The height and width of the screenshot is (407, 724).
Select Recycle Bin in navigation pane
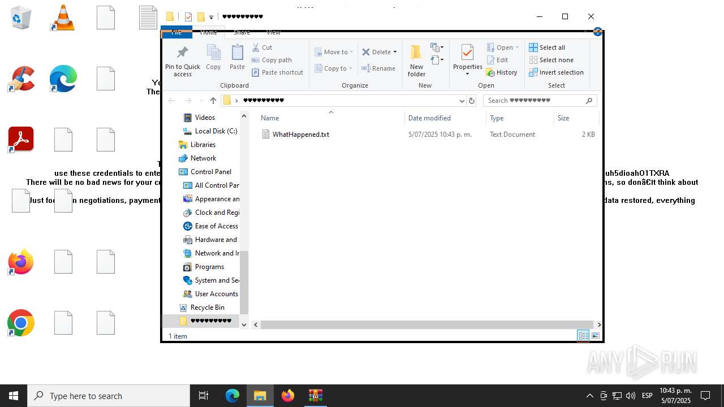(207, 308)
